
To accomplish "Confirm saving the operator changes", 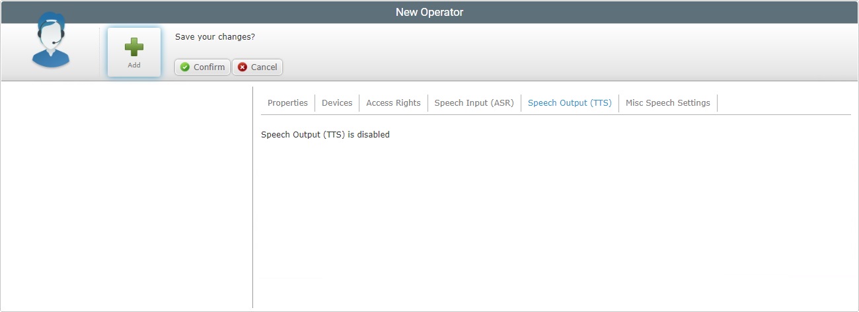I will [x=202, y=67].
